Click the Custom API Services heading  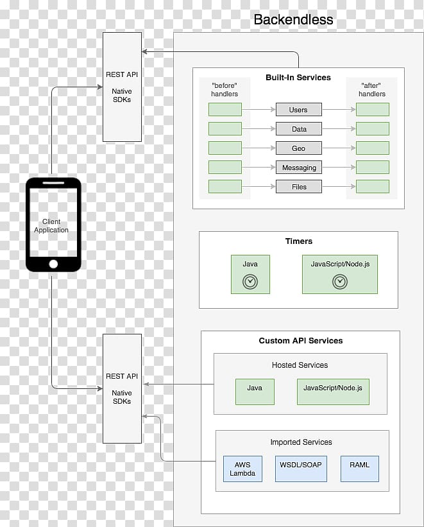301,340
